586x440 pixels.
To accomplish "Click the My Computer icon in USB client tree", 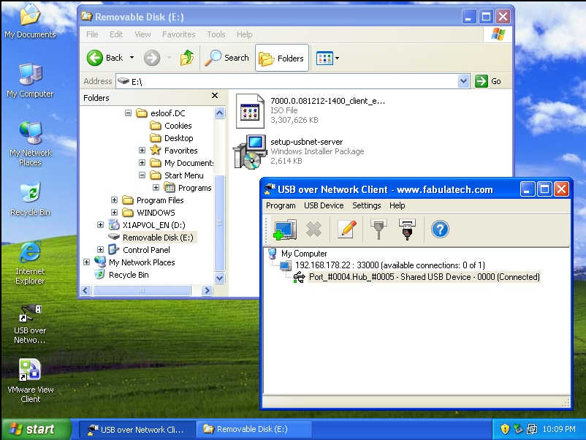I will [x=273, y=254].
